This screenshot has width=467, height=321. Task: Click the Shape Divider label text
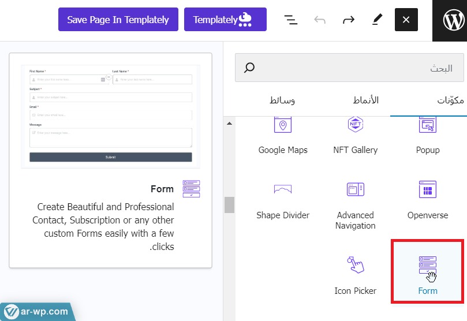pyautogui.click(x=283, y=215)
